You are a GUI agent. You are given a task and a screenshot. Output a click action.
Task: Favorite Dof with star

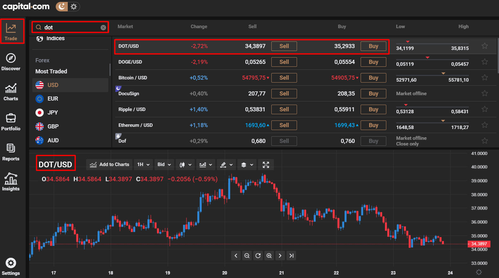coord(484,141)
